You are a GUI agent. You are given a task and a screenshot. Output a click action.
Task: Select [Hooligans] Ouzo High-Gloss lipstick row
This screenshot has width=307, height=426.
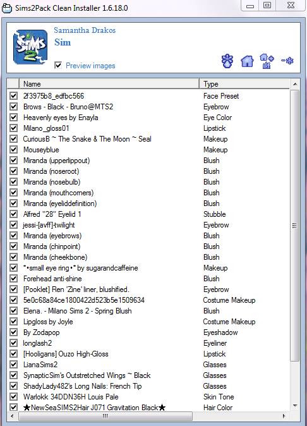tap(148, 354)
